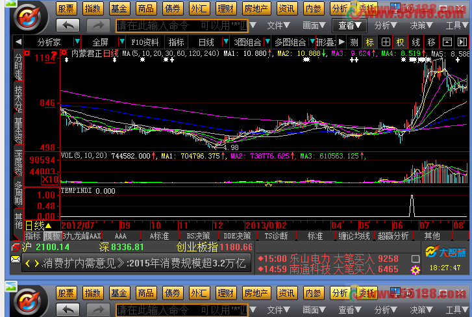Viewport: 472px width, 317px height.
Task: Toggle the highlighted 标 marker button
Action: tap(369, 42)
